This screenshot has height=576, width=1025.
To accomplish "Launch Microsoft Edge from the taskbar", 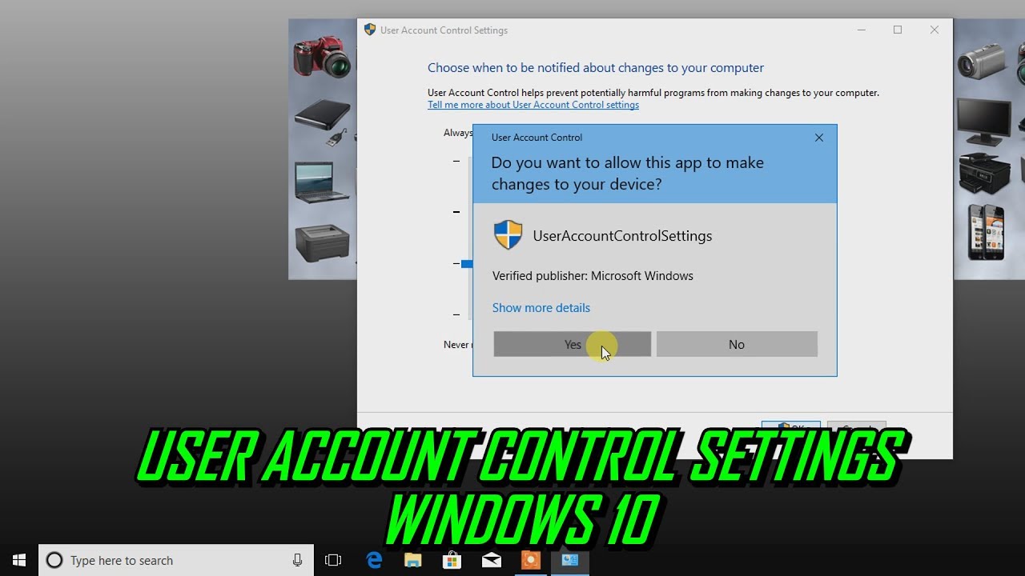I will pyautogui.click(x=374, y=560).
